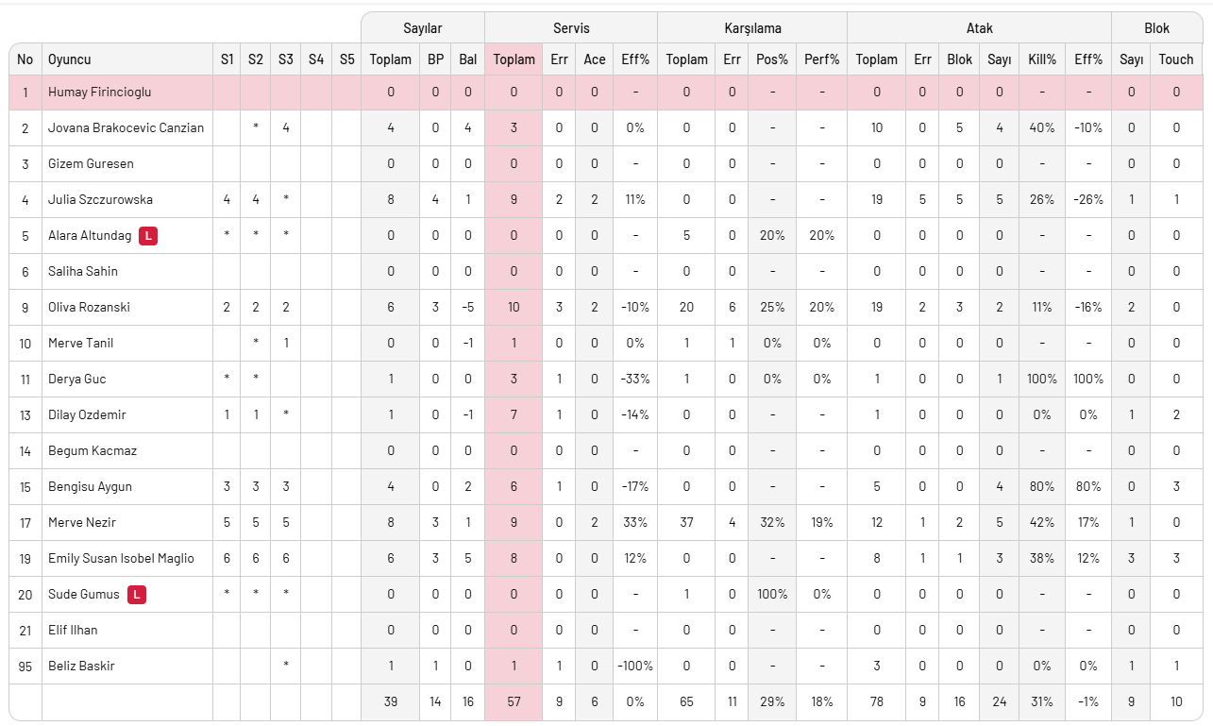Click the Ace column header
Viewport: 1213px width, 726px height.
coord(595,59)
